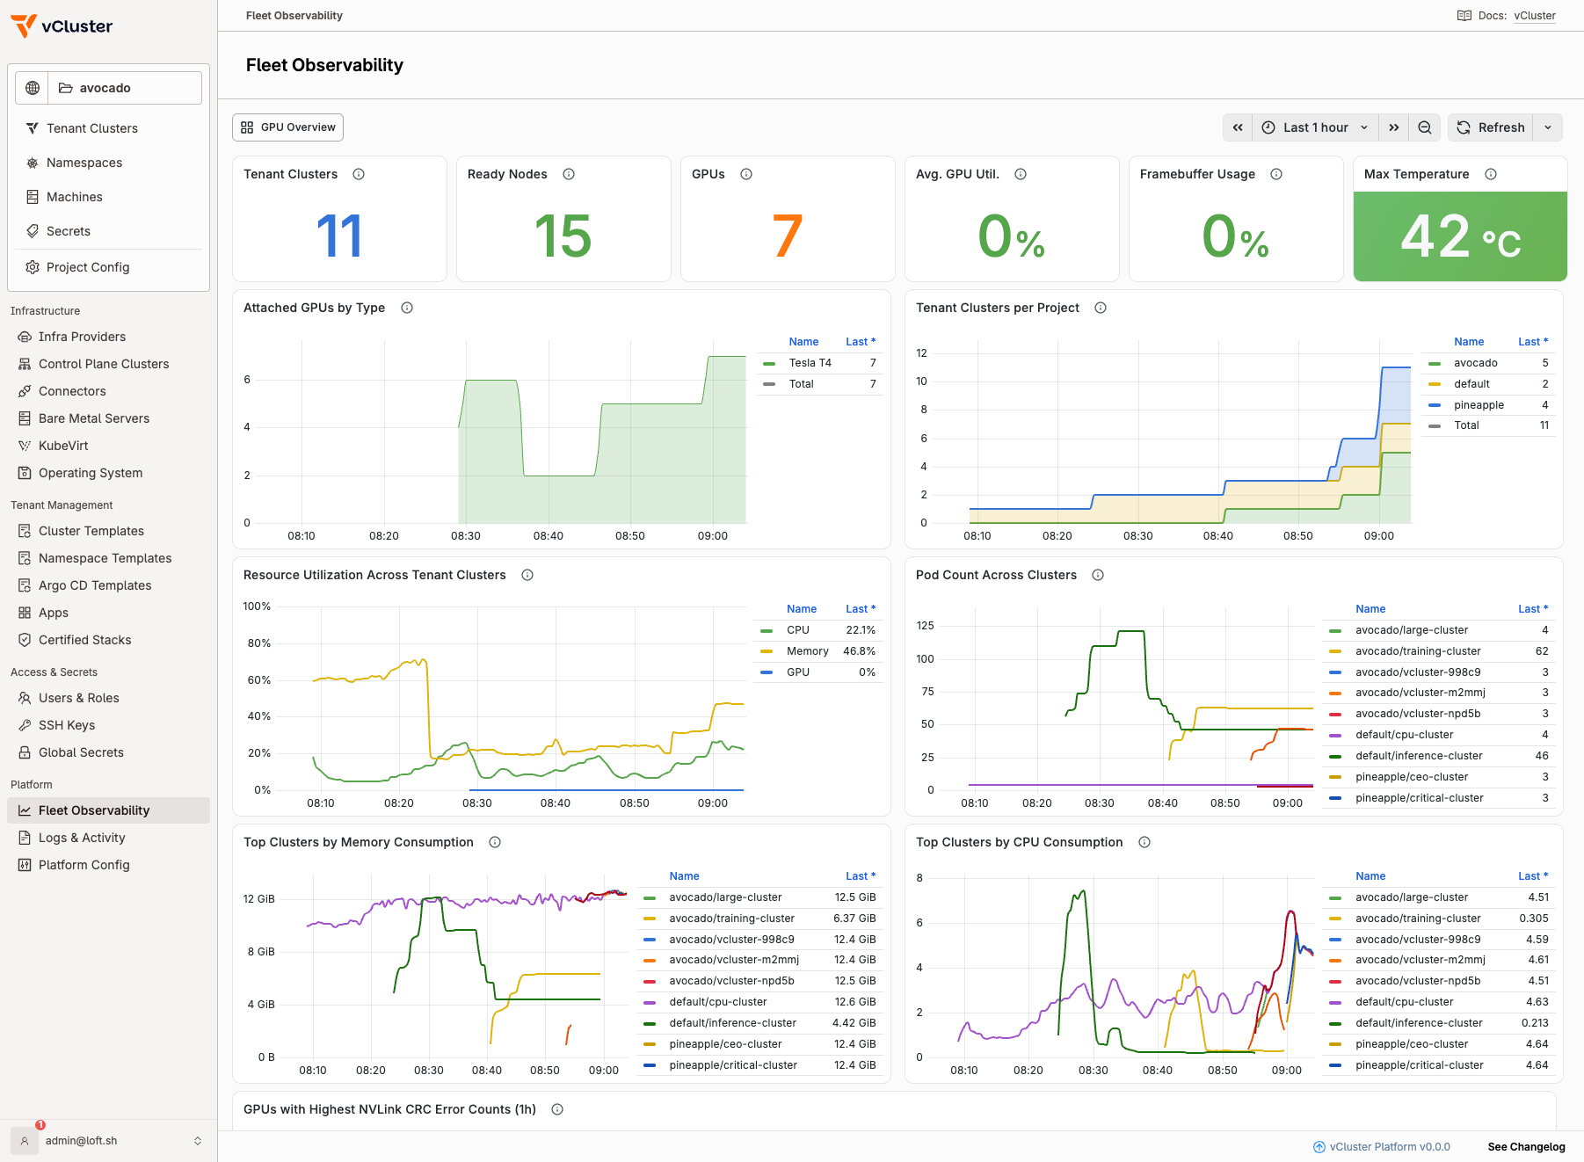
Task: Click Global Secrets lock icon
Action: click(25, 752)
